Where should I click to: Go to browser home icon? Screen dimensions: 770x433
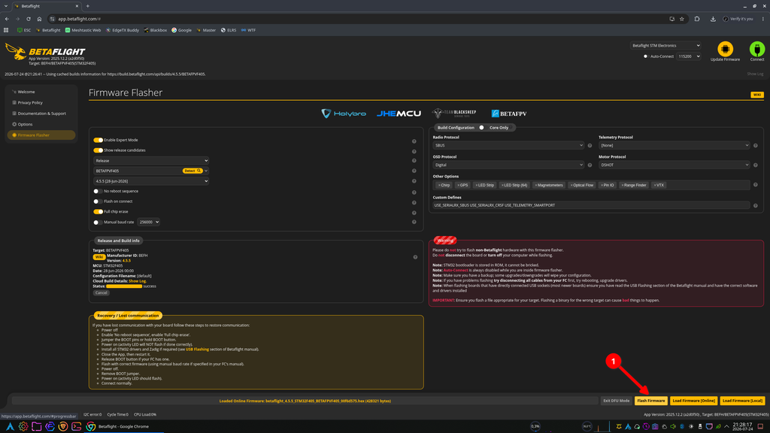point(39,19)
